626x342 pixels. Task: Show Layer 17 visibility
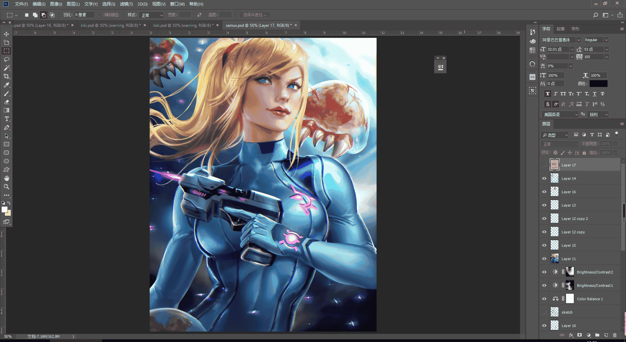tap(544, 165)
